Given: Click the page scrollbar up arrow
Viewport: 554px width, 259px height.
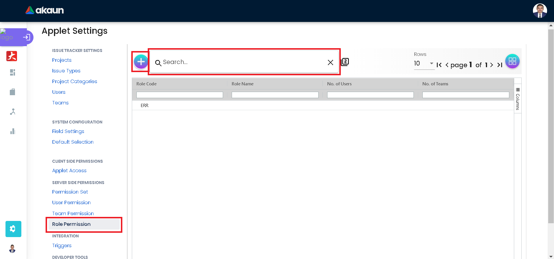Looking at the screenshot, I should click(551, 25).
